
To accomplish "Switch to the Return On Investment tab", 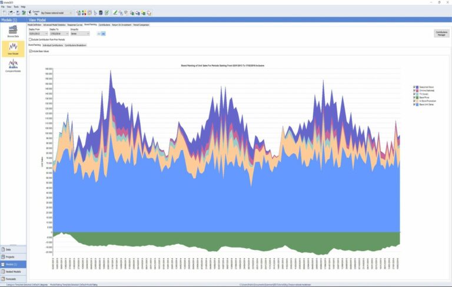I will pos(122,25).
